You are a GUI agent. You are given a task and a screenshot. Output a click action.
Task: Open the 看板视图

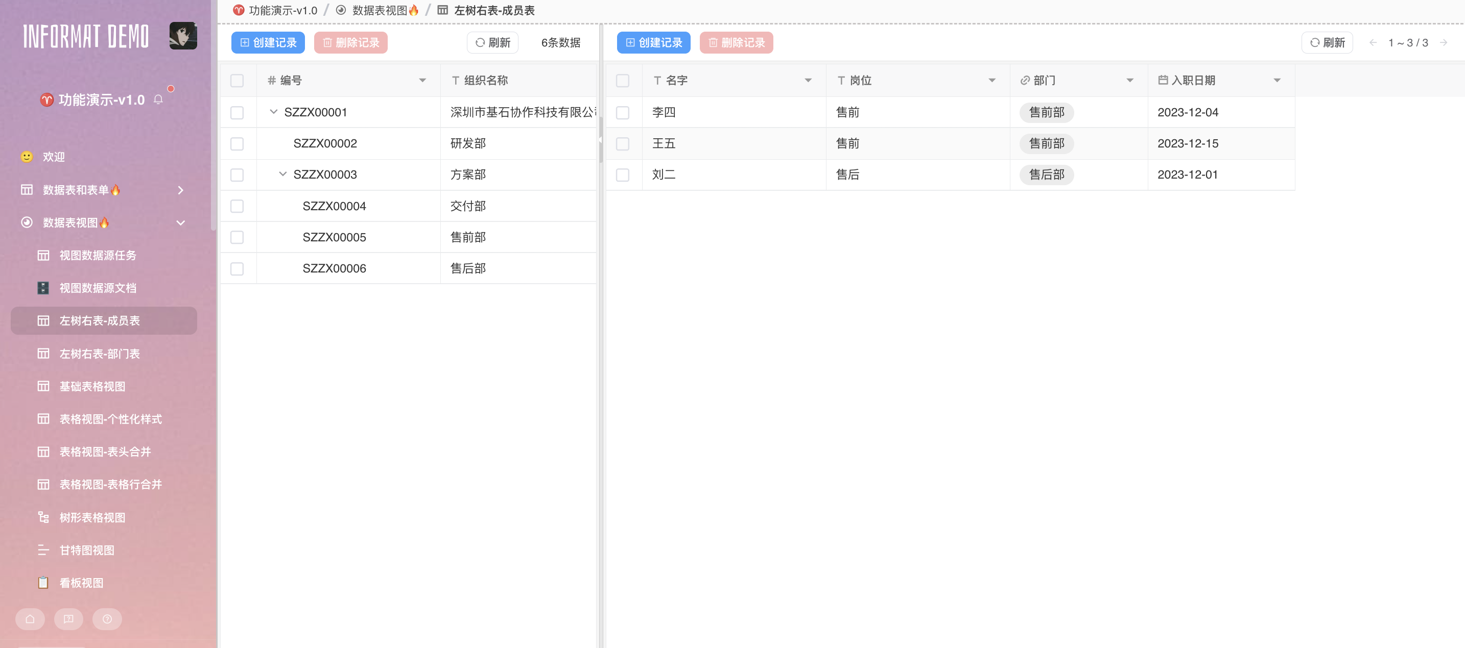[81, 583]
